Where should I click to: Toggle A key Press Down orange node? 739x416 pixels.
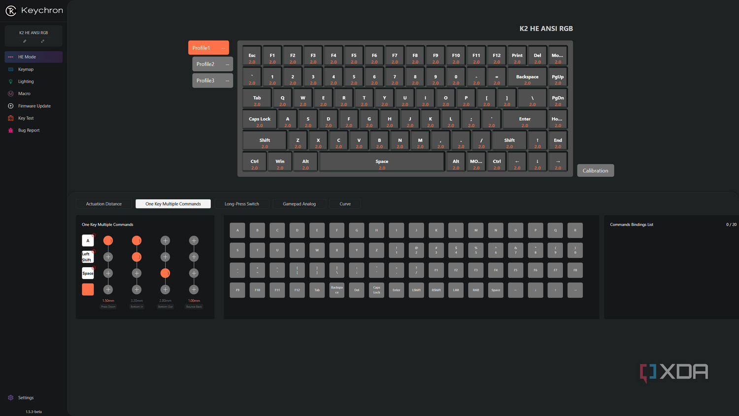pos(108,241)
